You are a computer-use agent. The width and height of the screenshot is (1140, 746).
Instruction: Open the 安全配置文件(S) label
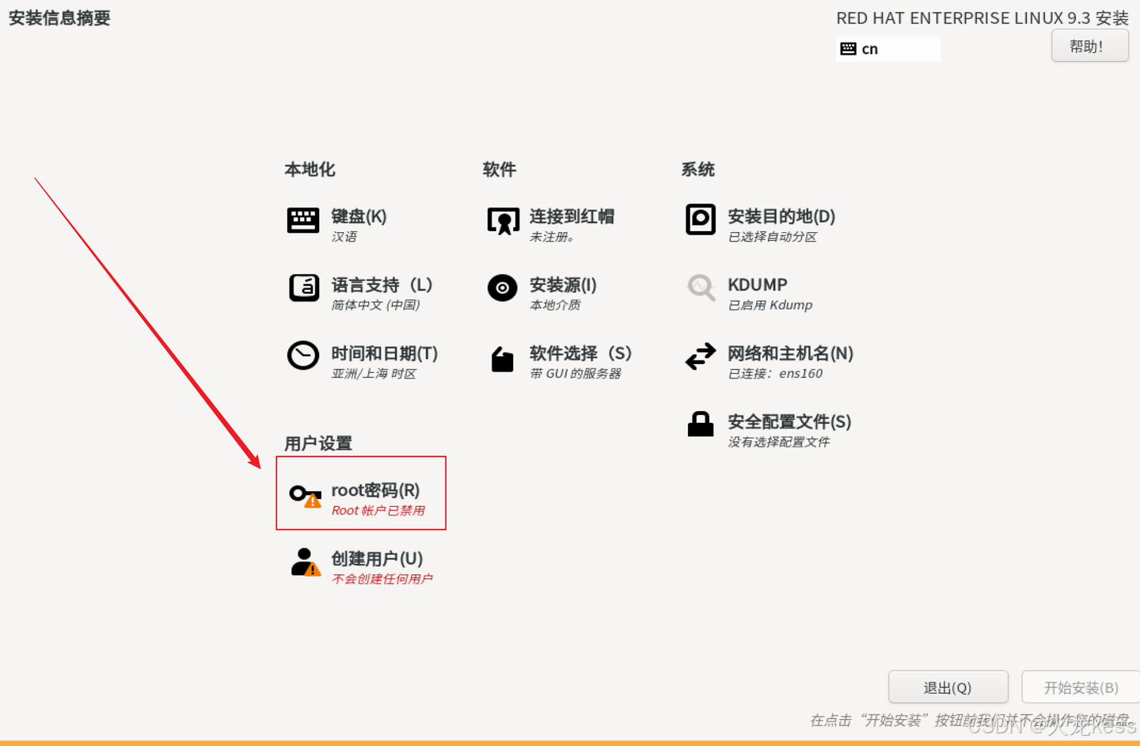pyautogui.click(x=789, y=421)
